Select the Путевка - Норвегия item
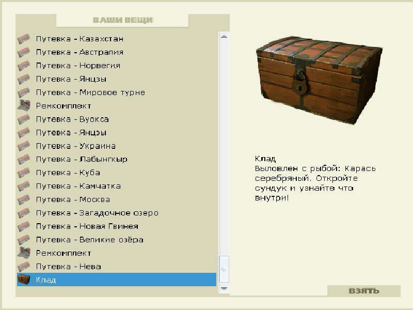Viewport: 413px width, 310px height. coord(77,65)
